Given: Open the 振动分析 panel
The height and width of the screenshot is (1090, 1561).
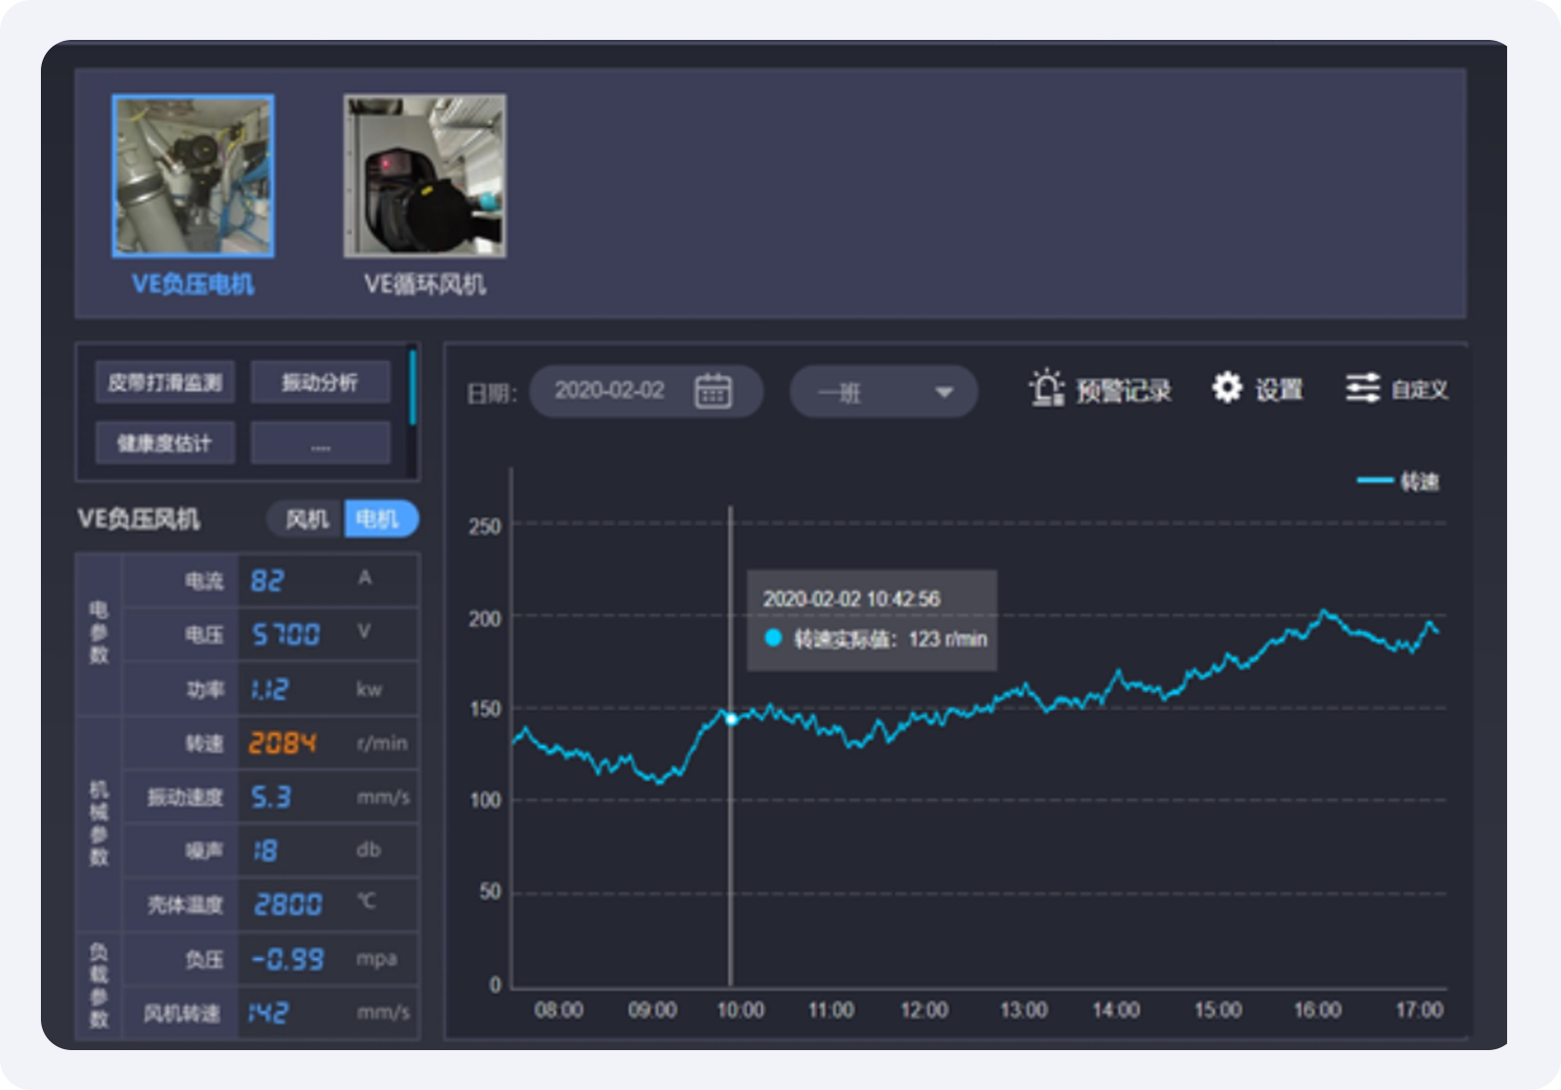Looking at the screenshot, I should tap(320, 382).
